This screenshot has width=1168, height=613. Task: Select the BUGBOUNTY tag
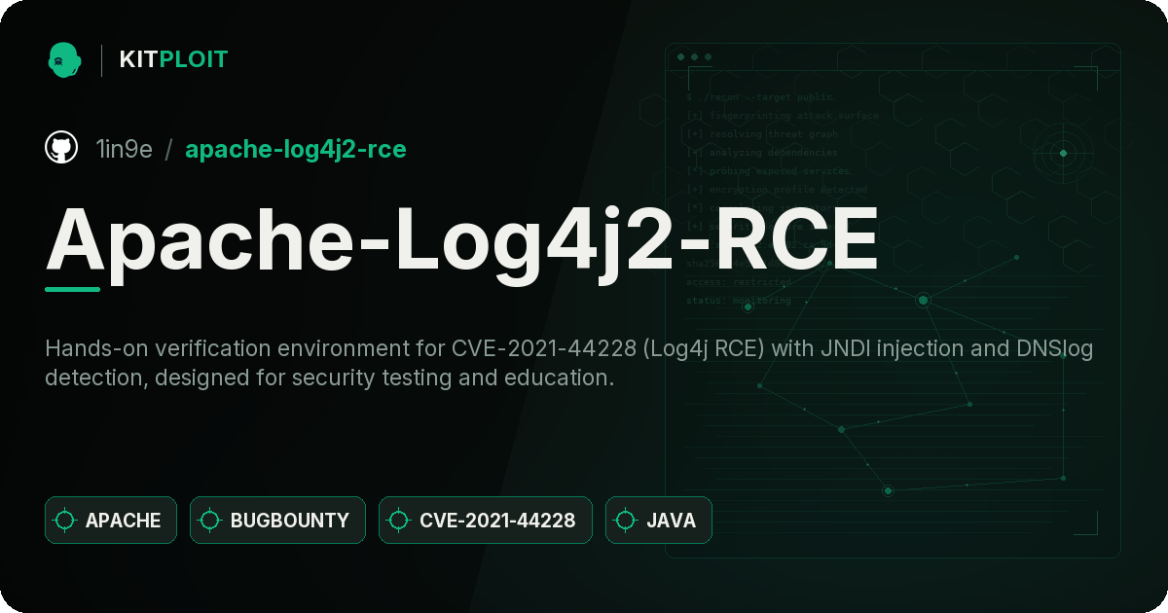277,521
